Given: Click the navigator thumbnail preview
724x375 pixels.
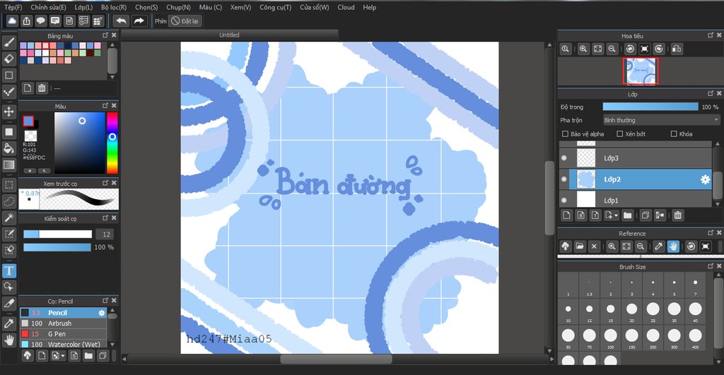Looking at the screenshot, I should pos(641,71).
